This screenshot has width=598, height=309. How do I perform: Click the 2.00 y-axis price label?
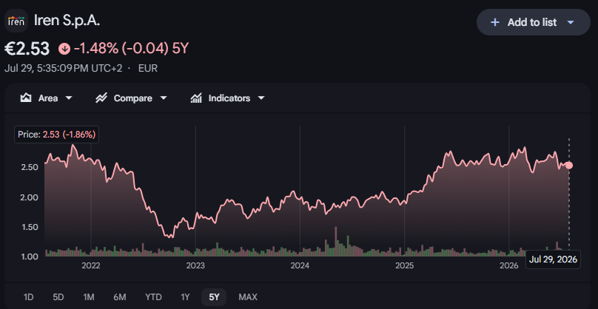(x=30, y=197)
